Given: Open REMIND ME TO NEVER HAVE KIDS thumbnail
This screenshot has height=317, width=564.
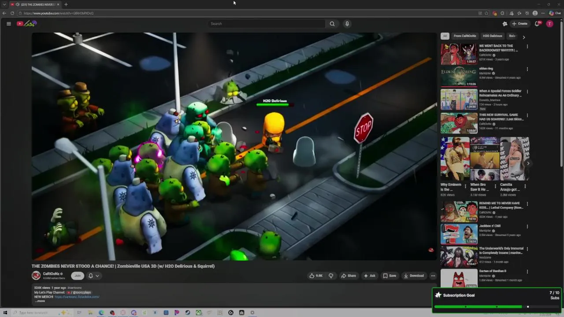Looking at the screenshot, I should coord(459,211).
